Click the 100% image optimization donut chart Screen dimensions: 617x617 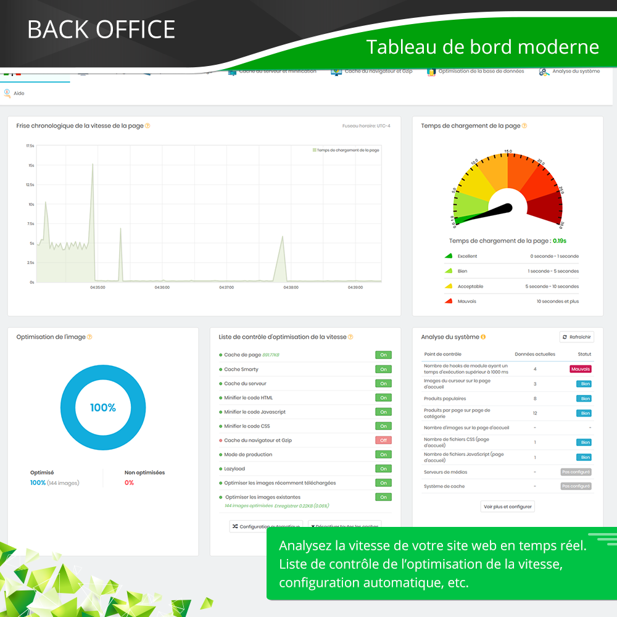[103, 408]
